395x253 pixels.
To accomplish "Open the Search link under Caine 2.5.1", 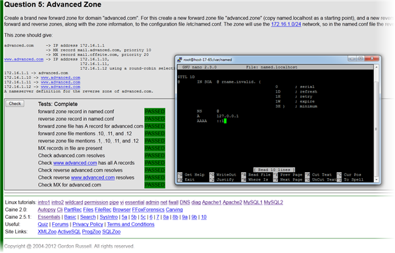I will pos(88,217).
